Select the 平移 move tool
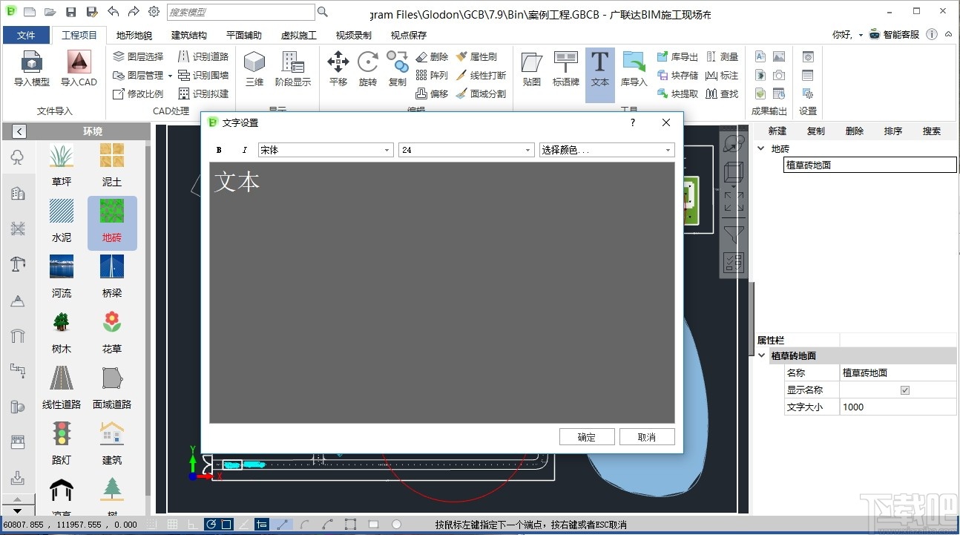 pyautogui.click(x=338, y=69)
